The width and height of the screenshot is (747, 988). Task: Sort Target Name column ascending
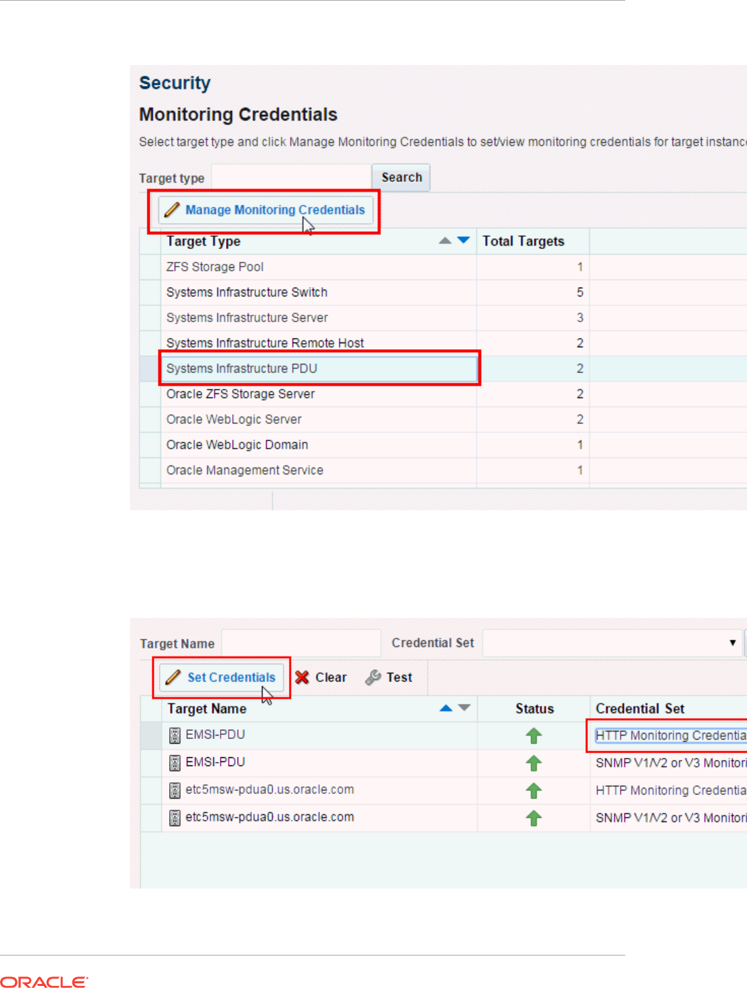click(446, 708)
